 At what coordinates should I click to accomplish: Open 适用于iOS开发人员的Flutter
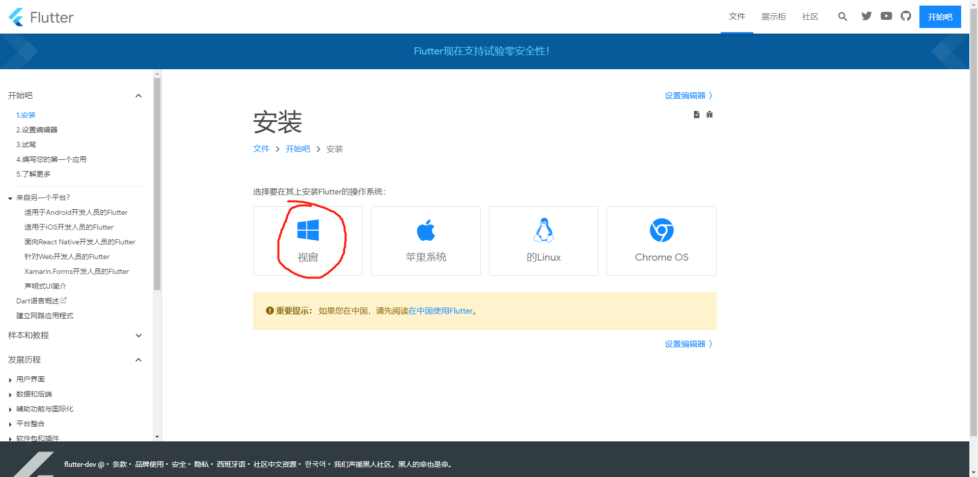coord(69,227)
